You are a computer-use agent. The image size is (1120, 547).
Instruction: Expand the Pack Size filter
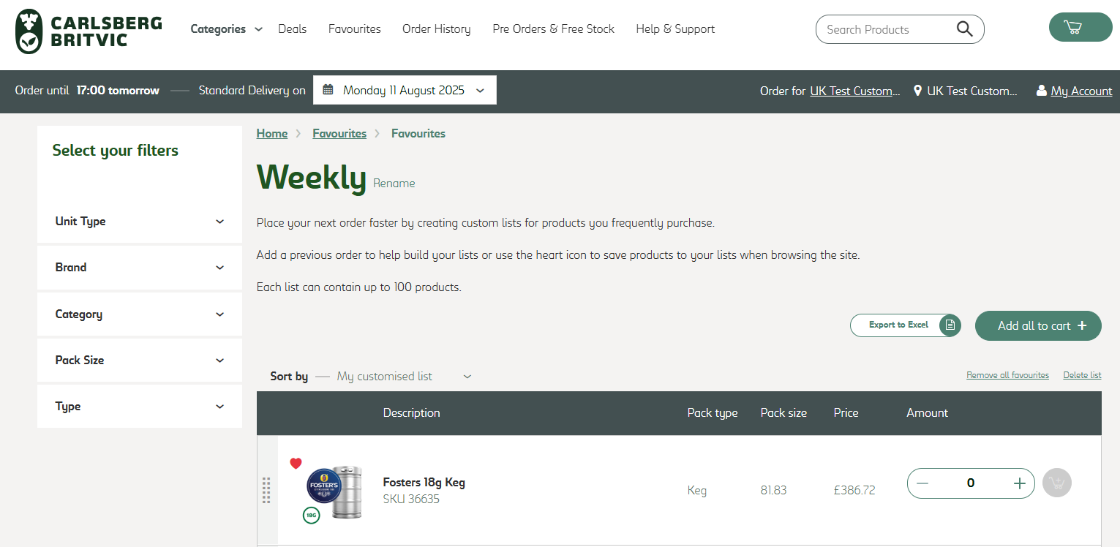[x=139, y=361]
